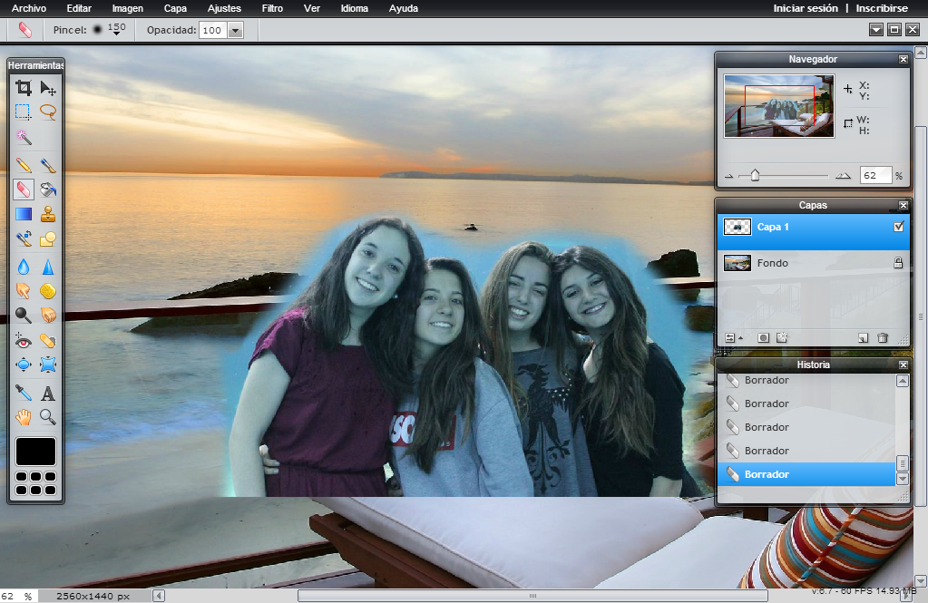The image size is (928, 603).
Task: Select the Brush tool
Action: (48, 165)
